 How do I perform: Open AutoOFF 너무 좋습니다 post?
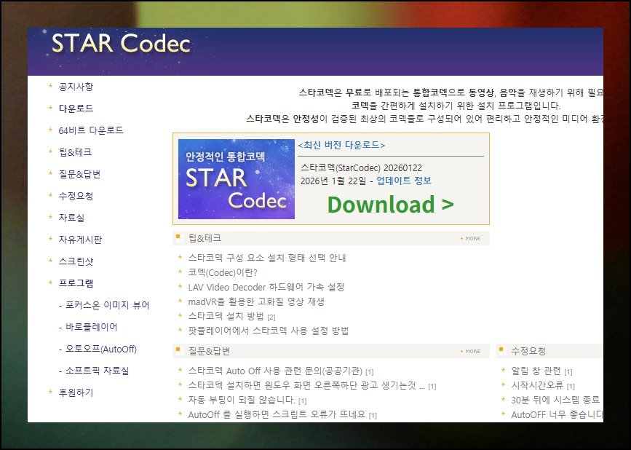point(557,414)
